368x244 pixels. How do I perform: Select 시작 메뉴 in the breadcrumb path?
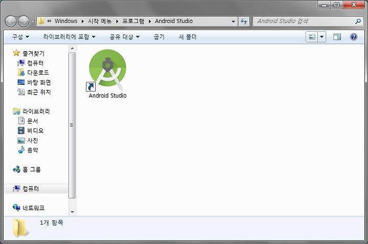(x=100, y=21)
